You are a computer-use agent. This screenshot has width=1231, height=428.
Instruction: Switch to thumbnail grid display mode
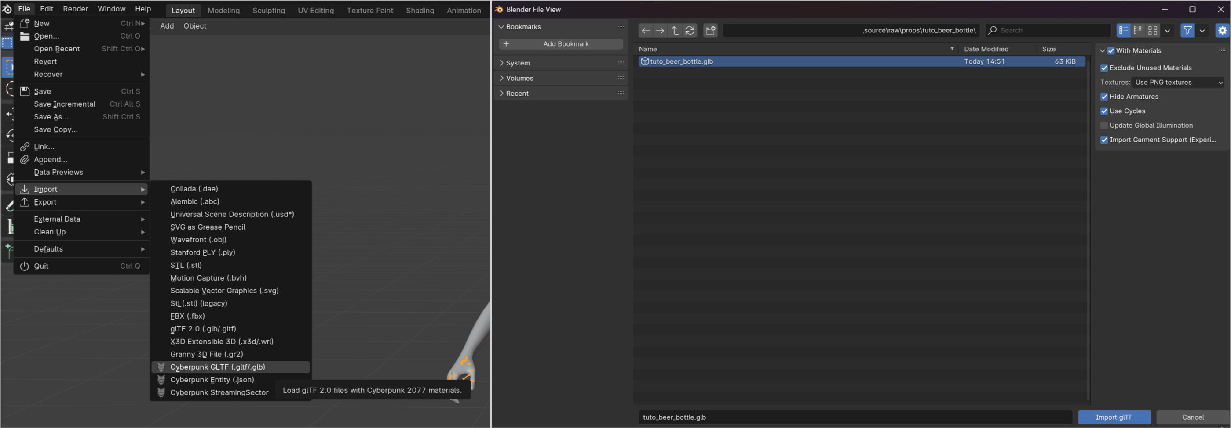(x=1153, y=31)
